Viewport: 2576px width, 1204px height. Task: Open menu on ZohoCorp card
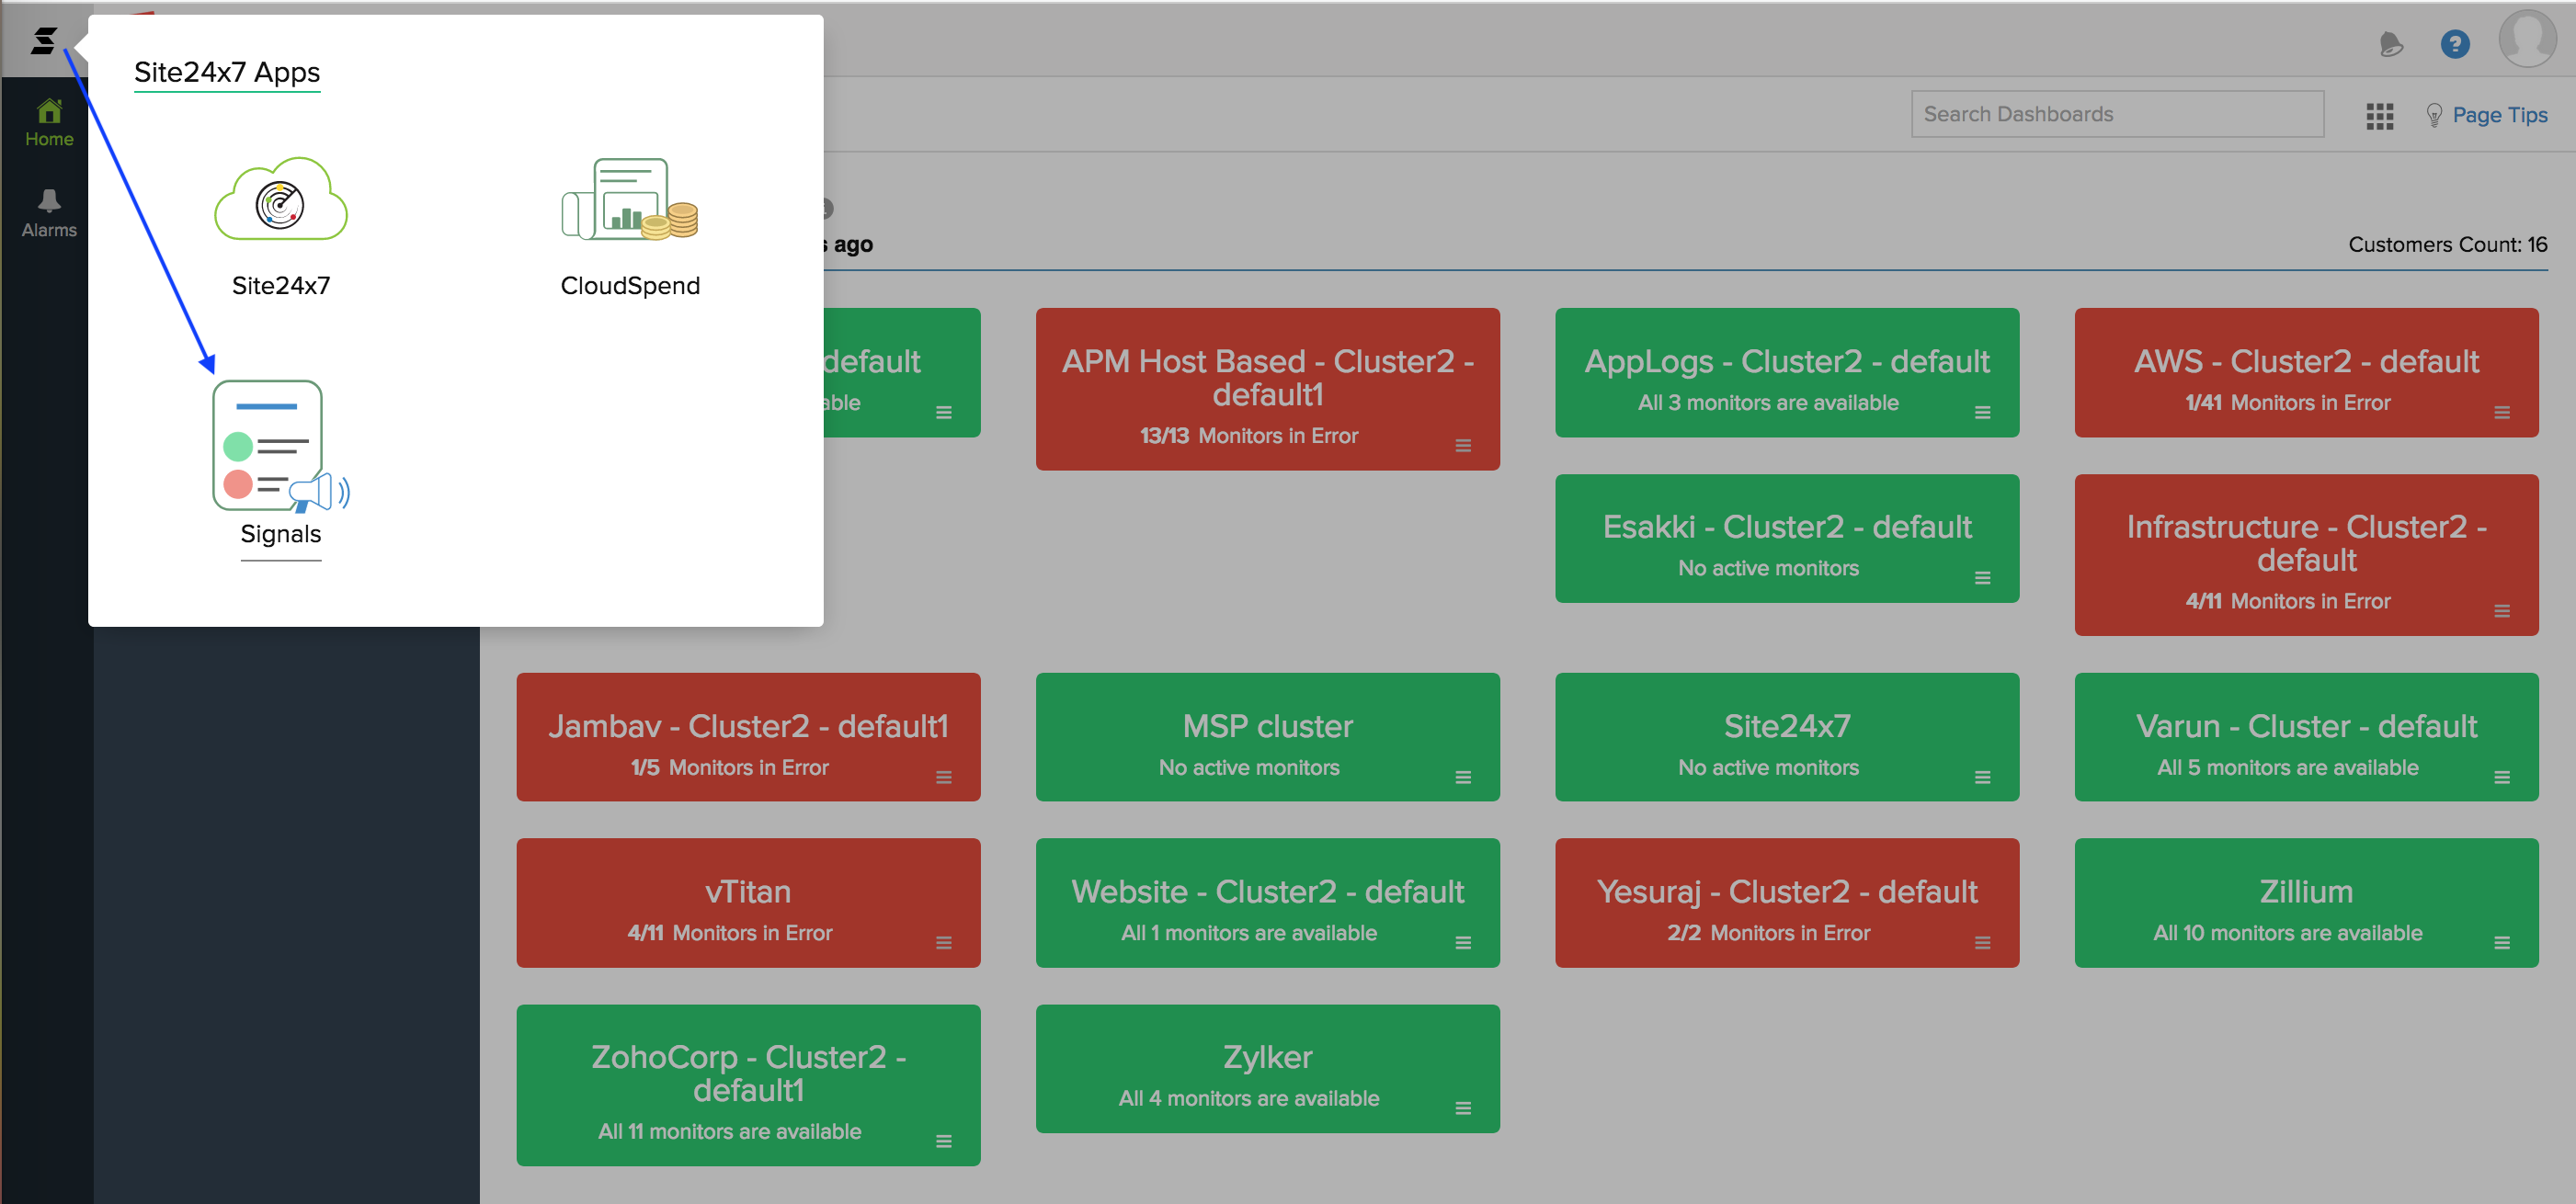pos(943,1141)
